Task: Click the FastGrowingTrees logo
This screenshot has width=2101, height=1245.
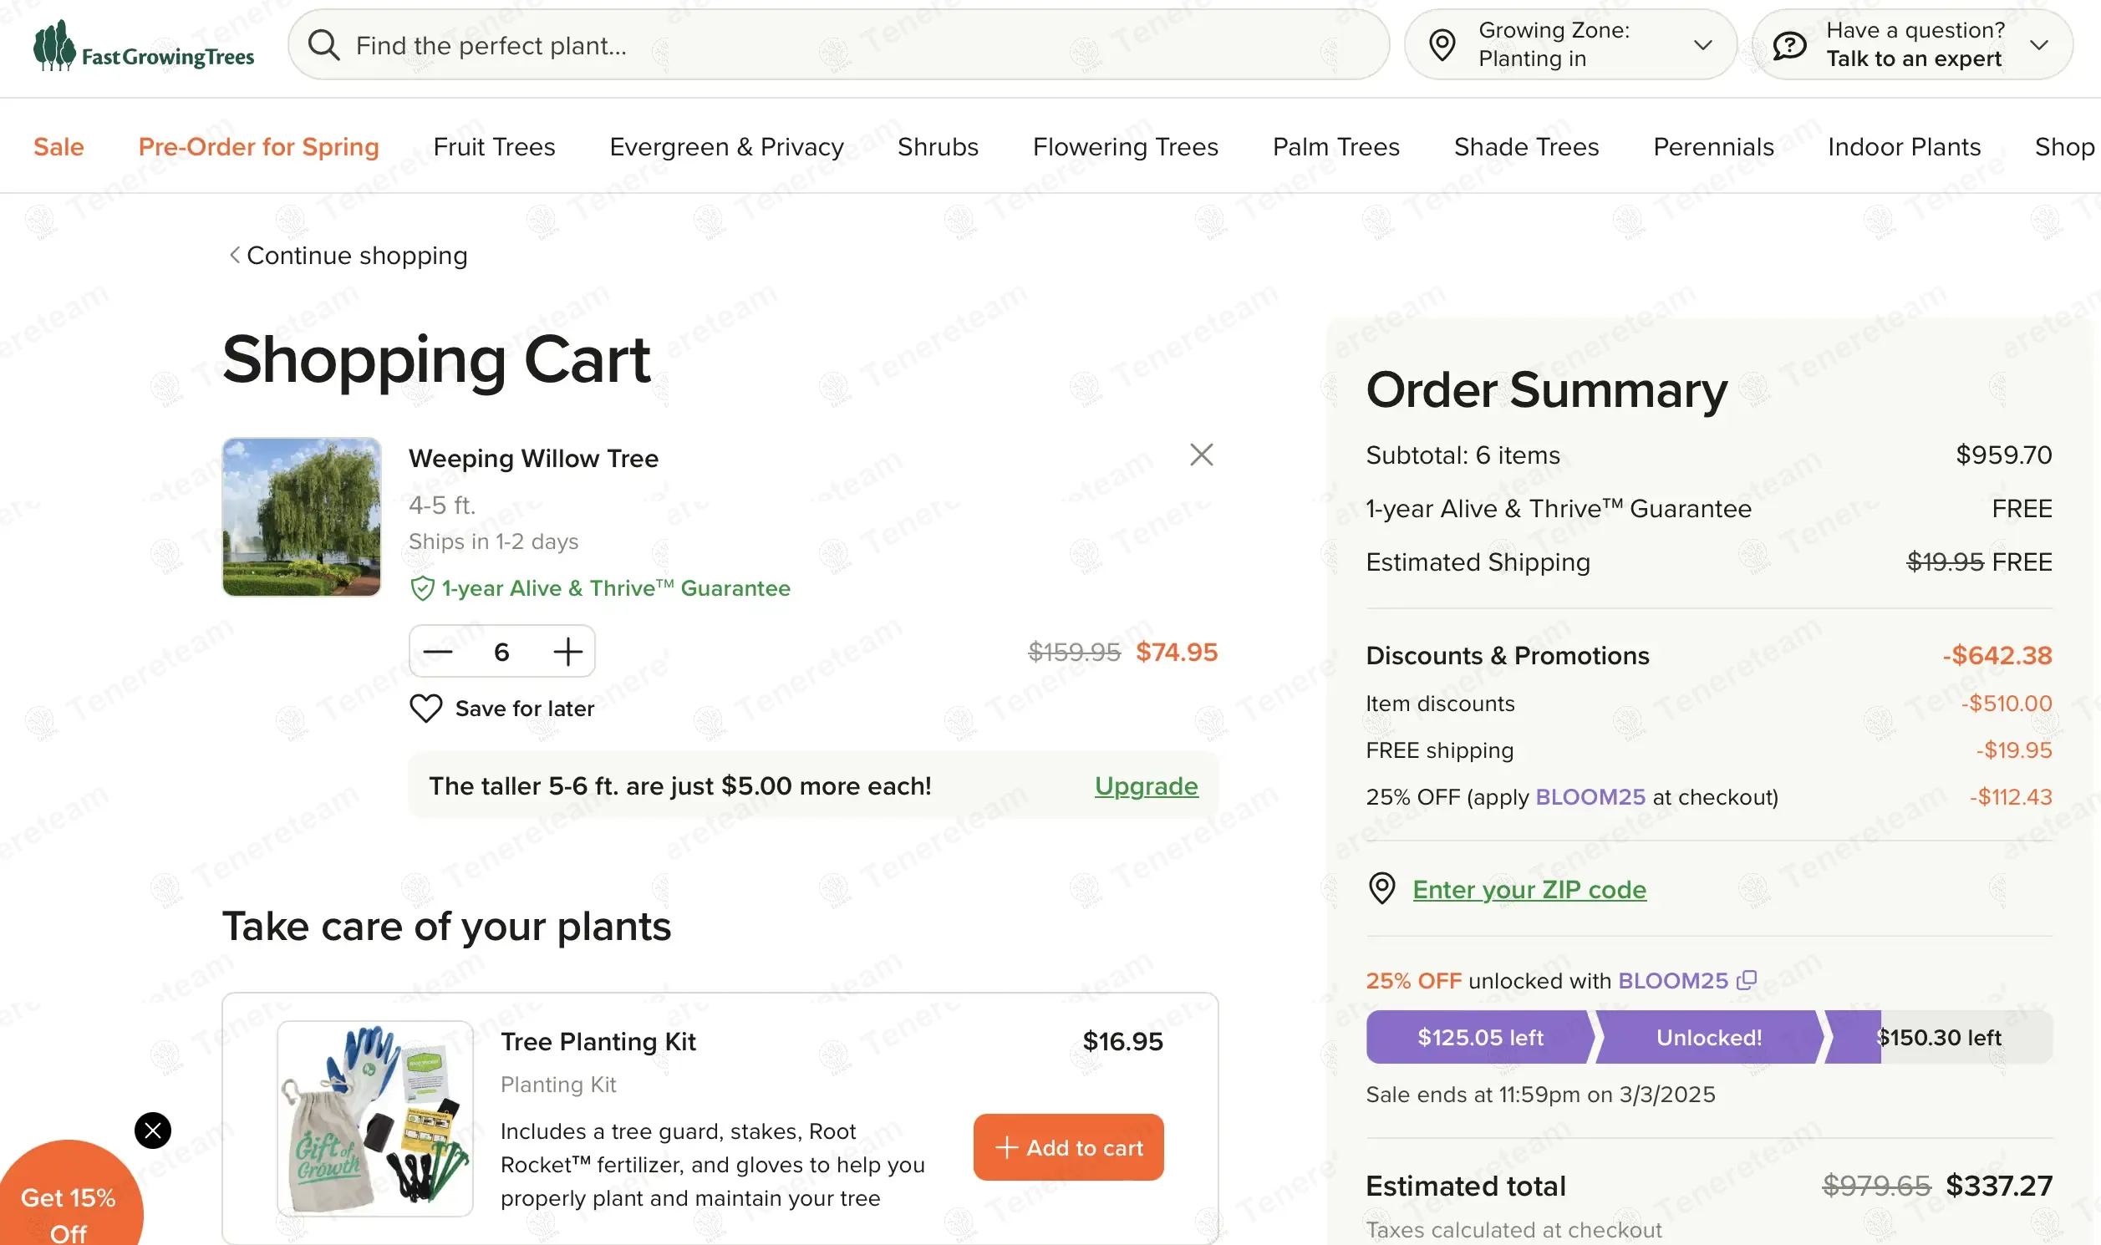Action: coord(144,46)
